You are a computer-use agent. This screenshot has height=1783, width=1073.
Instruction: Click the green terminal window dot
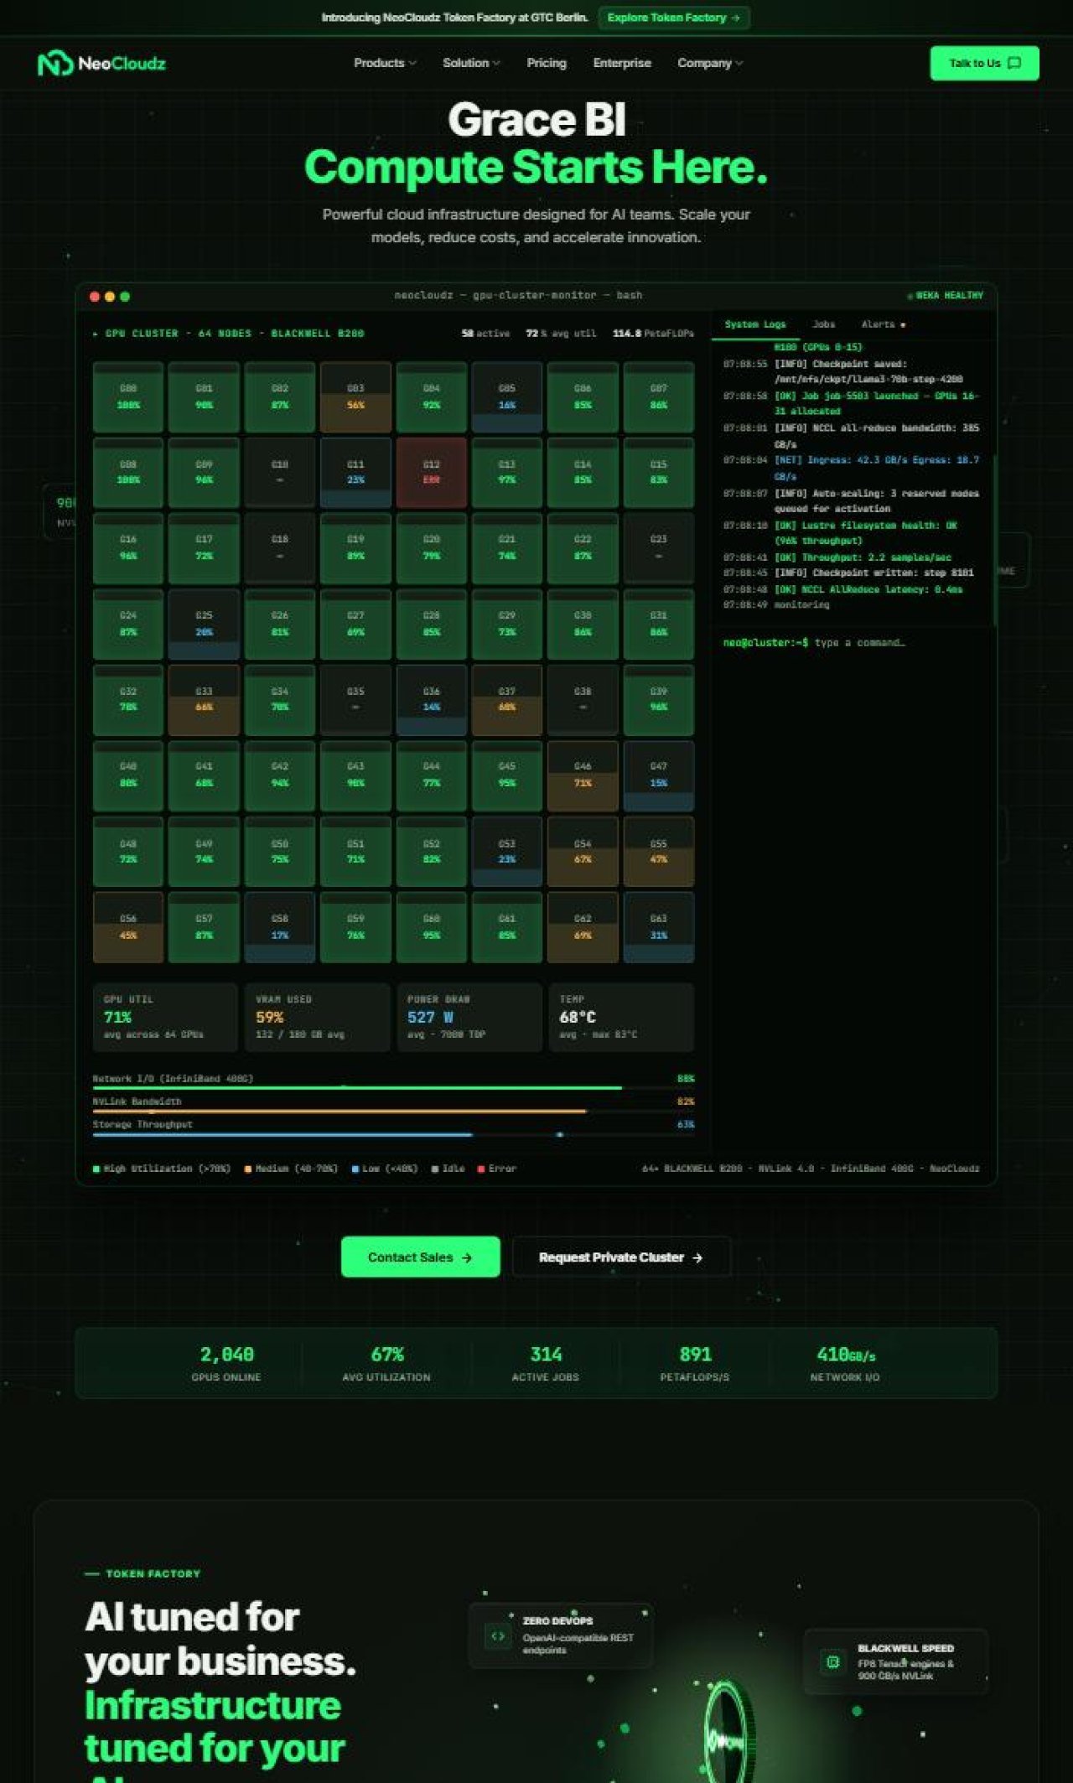coord(125,297)
